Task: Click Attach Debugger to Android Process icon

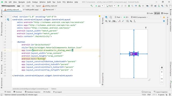Action: tap(139, 6)
